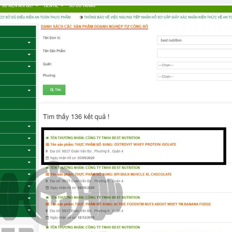Click map pin icon in BPI BULK MUSCLE result

(x=47, y=181)
